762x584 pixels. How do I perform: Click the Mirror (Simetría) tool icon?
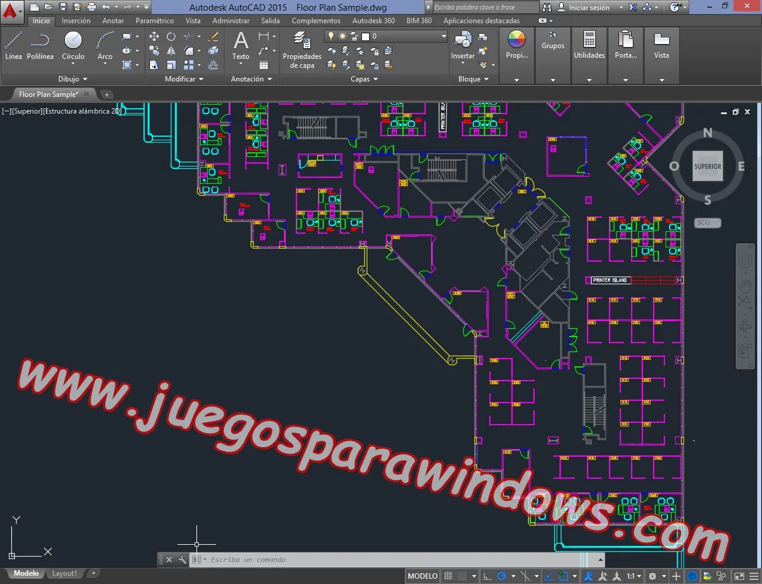[171, 51]
